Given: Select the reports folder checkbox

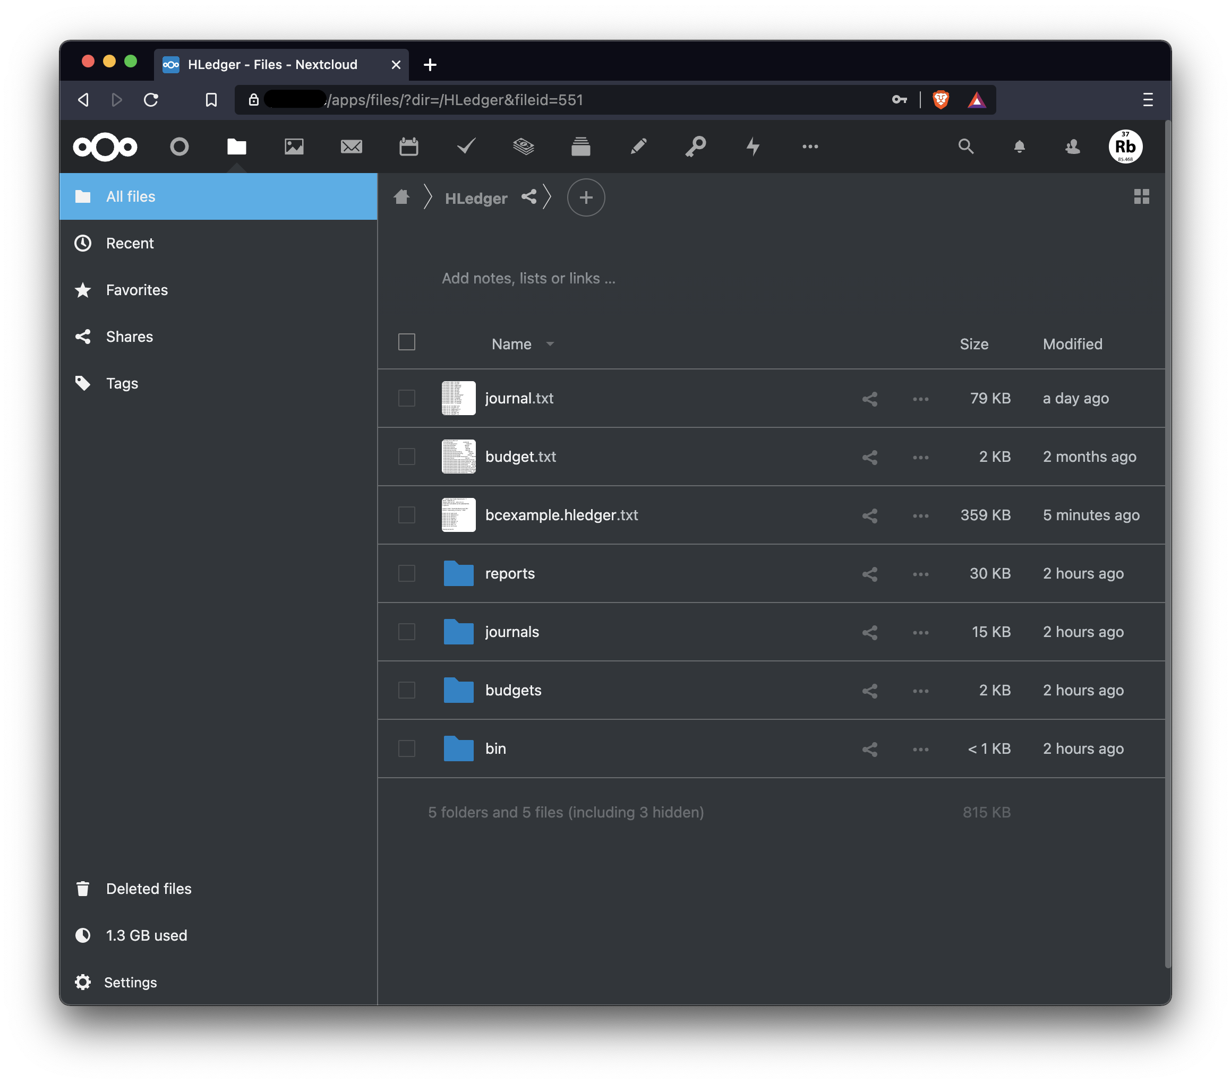Looking at the screenshot, I should click(406, 574).
